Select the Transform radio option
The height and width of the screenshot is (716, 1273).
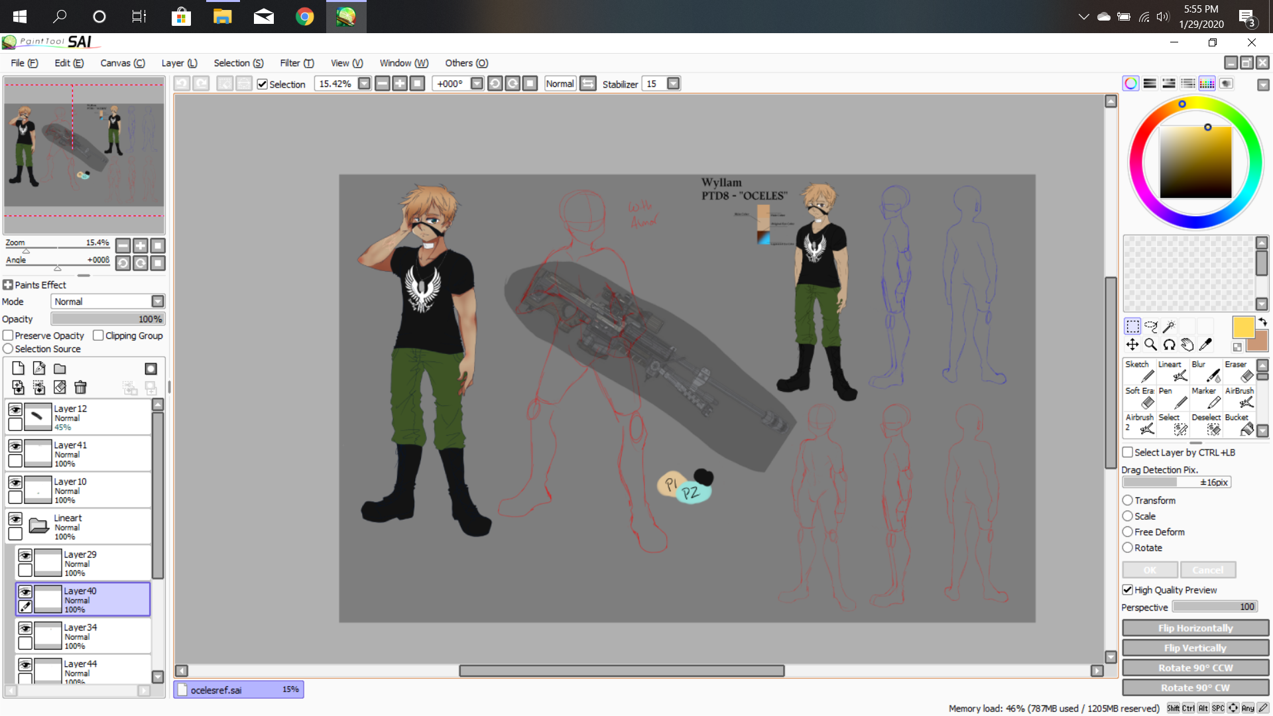pyautogui.click(x=1127, y=501)
